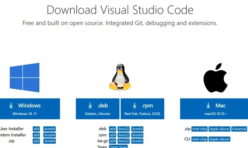Select Arm64 for Windows .zip
The height and width of the screenshot is (148, 248).
tap(49, 141)
